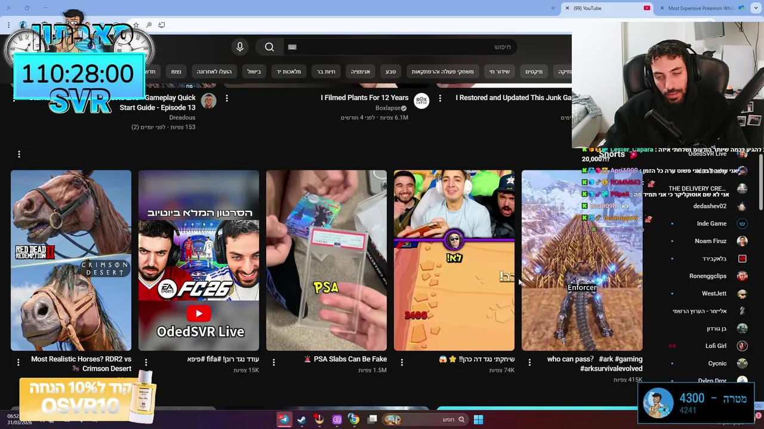This screenshot has width=764, height=429.
Task: Open Ronenggclips subscription
Action: tap(709, 276)
